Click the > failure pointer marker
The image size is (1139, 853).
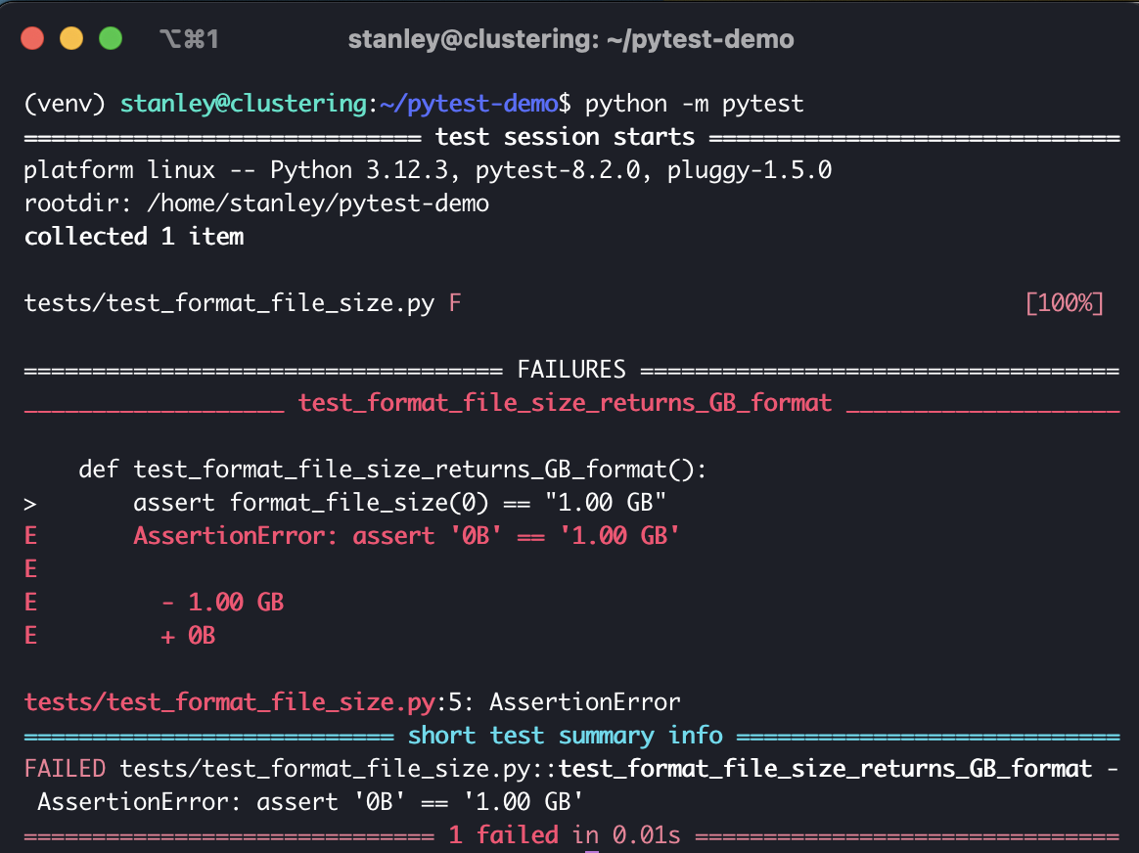pos(31,503)
